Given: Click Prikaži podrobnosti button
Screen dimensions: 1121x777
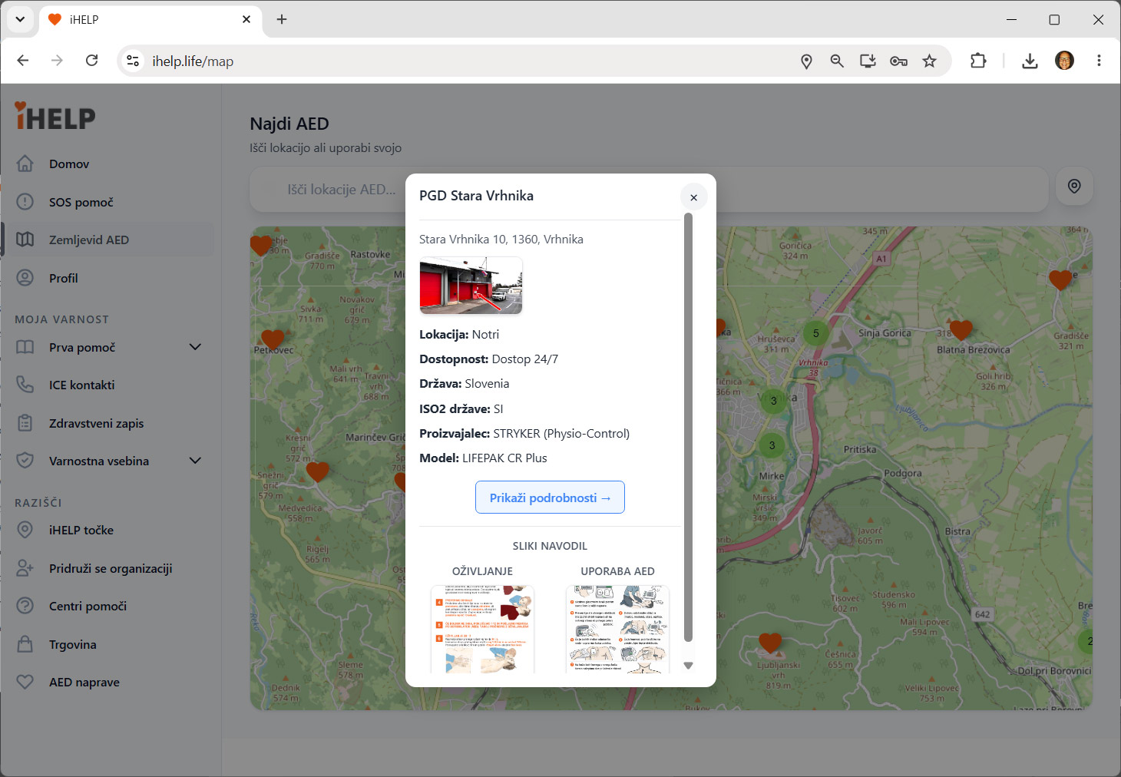Looking at the screenshot, I should tap(550, 498).
